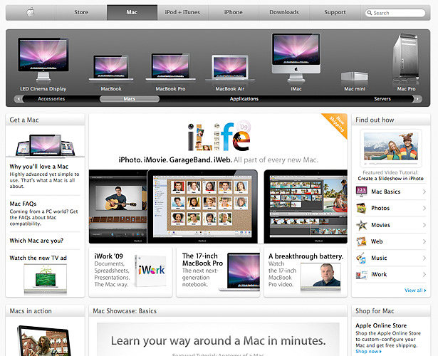Viewport: 438px width, 356px height.
Task: Open The 17-inch MacBook Pro promo
Action: pos(202,260)
